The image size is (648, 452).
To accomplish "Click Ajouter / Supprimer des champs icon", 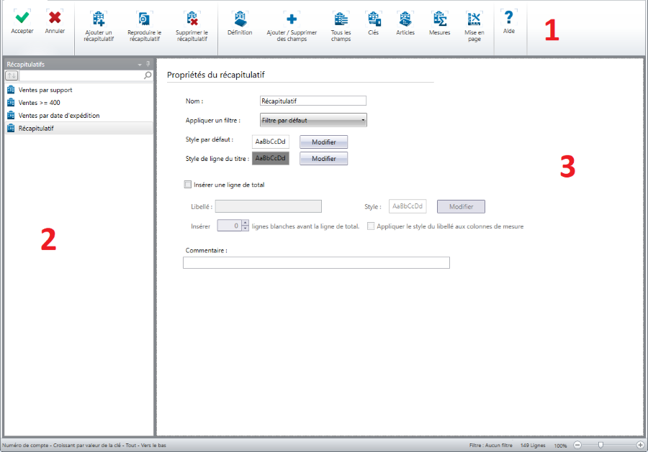I will pos(292,19).
